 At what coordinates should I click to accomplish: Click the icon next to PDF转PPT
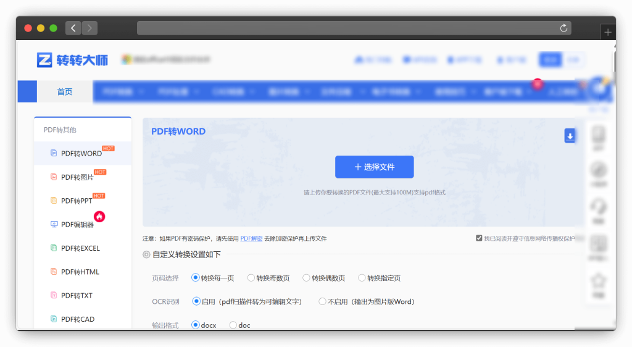pos(54,201)
